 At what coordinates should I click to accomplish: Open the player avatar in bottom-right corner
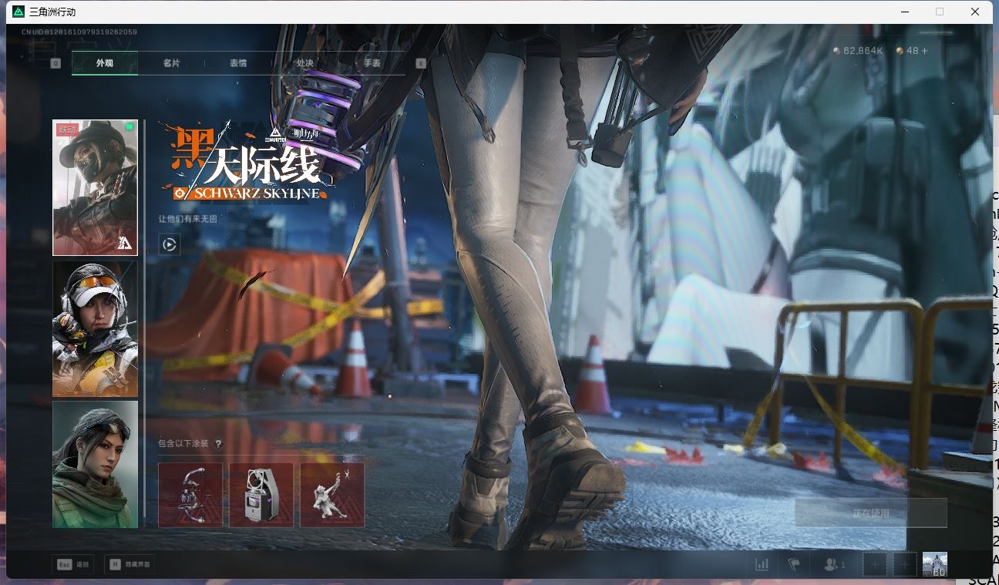pos(934,564)
